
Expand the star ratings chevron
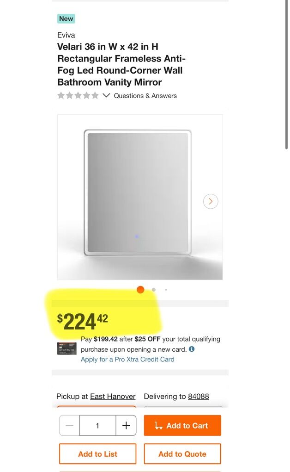pos(106,95)
